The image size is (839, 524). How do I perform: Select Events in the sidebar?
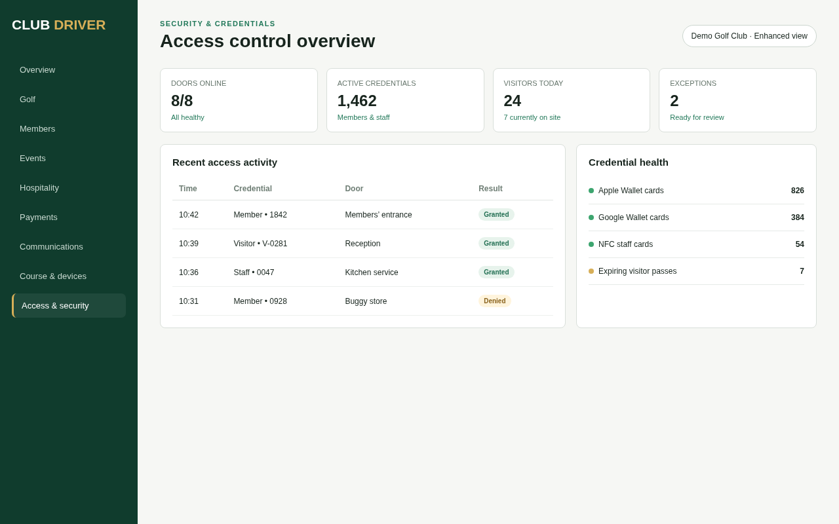[x=69, y=159]
